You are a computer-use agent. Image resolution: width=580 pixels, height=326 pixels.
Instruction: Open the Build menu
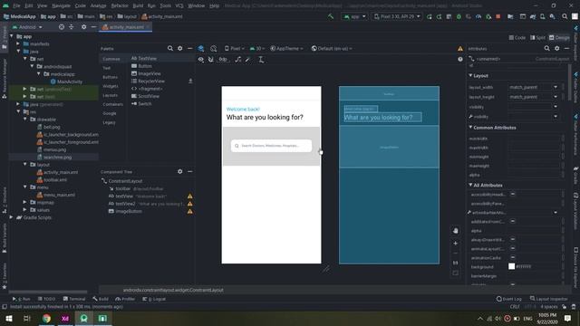[138, 5]
